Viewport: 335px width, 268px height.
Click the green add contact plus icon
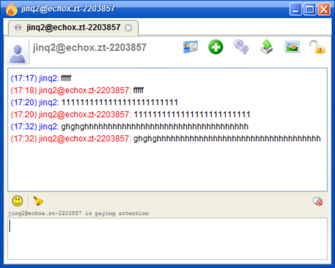pos(216,47)
